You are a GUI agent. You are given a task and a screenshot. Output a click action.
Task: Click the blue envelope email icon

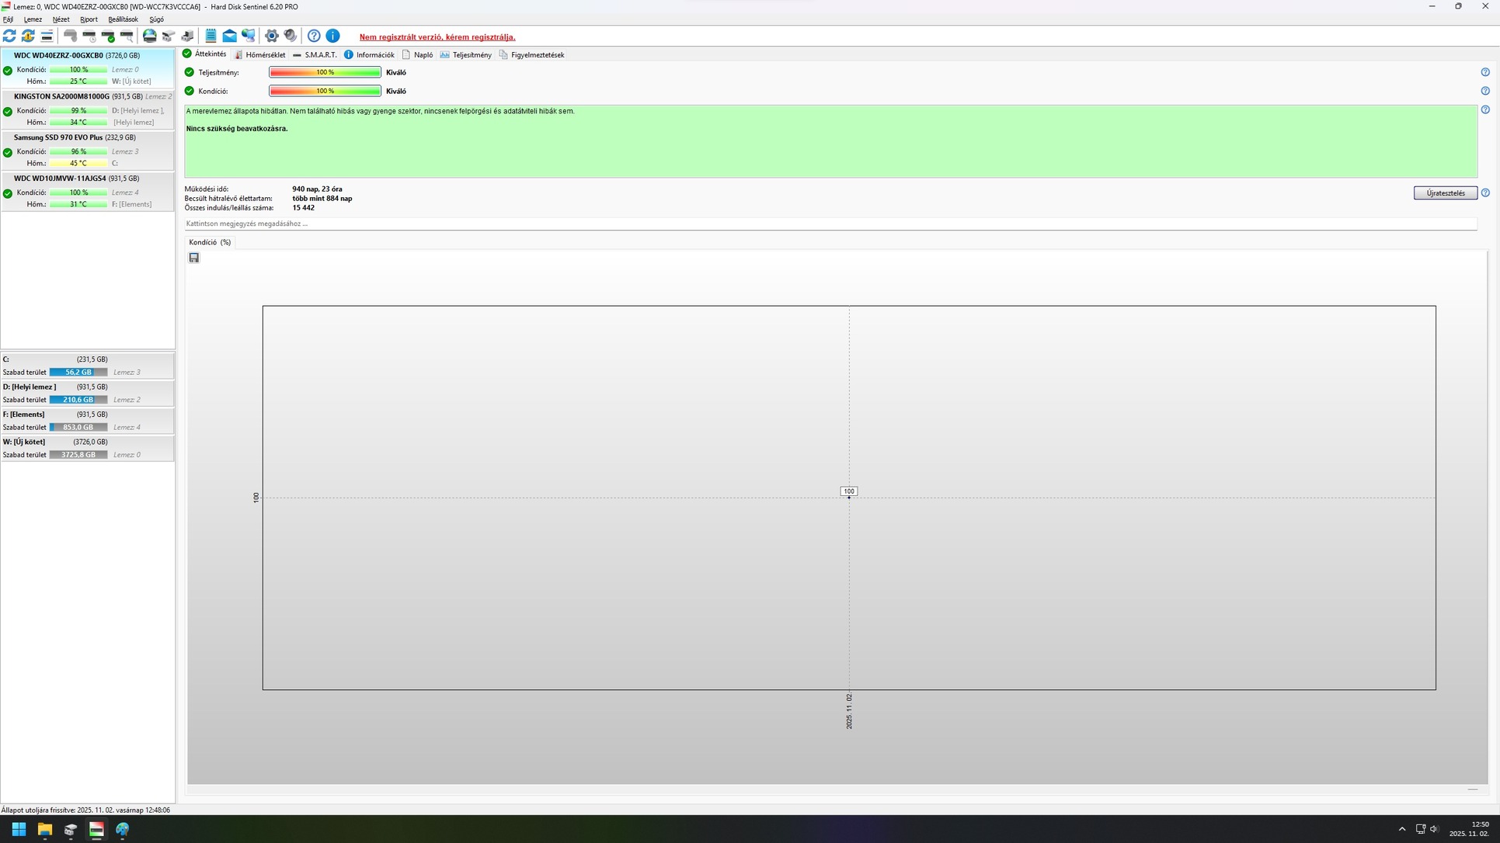[229, 36]
